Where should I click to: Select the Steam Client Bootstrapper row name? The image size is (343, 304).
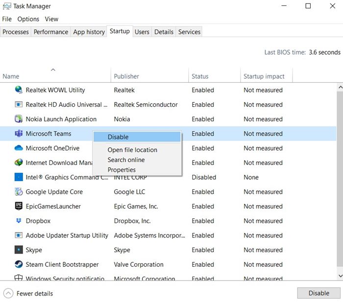tap(62, 264)
